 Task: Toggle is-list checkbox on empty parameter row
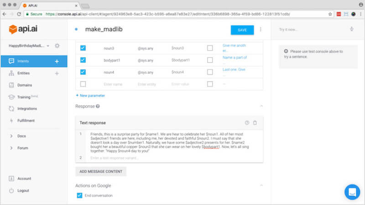210,84
